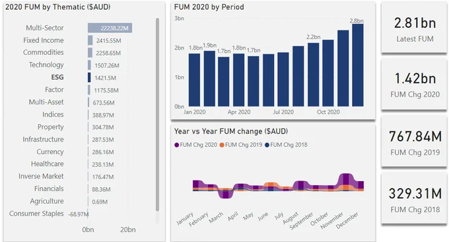Click the March dip in ribbon chart
The width and height of the screenshot is (449, 242).
(225, 194)
